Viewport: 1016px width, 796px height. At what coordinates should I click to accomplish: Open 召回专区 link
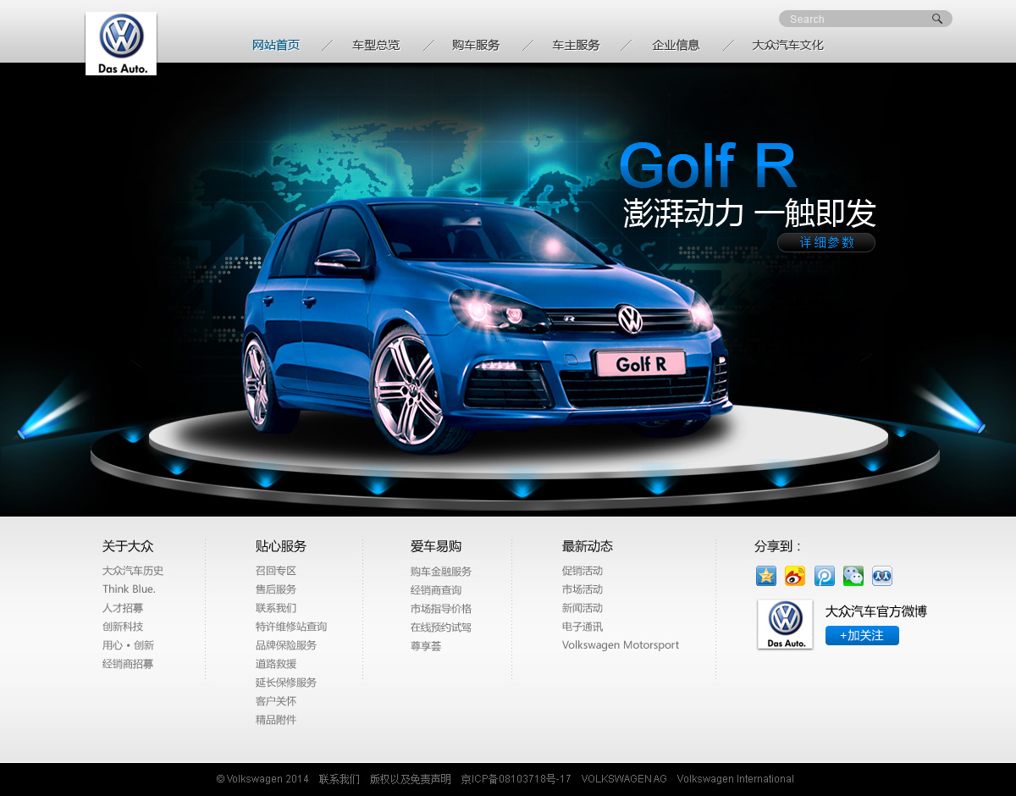click(x=276, y=571)
